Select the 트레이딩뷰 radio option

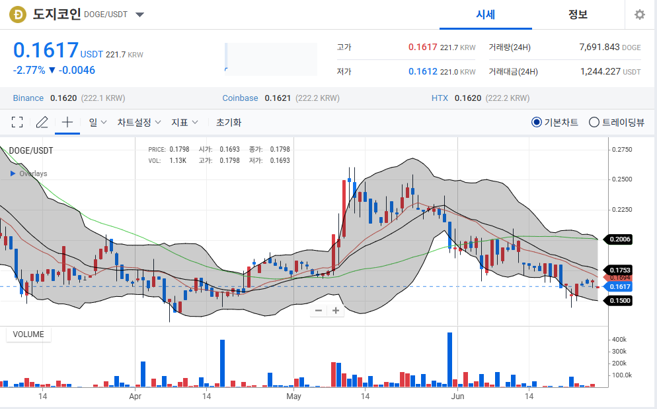594,122
